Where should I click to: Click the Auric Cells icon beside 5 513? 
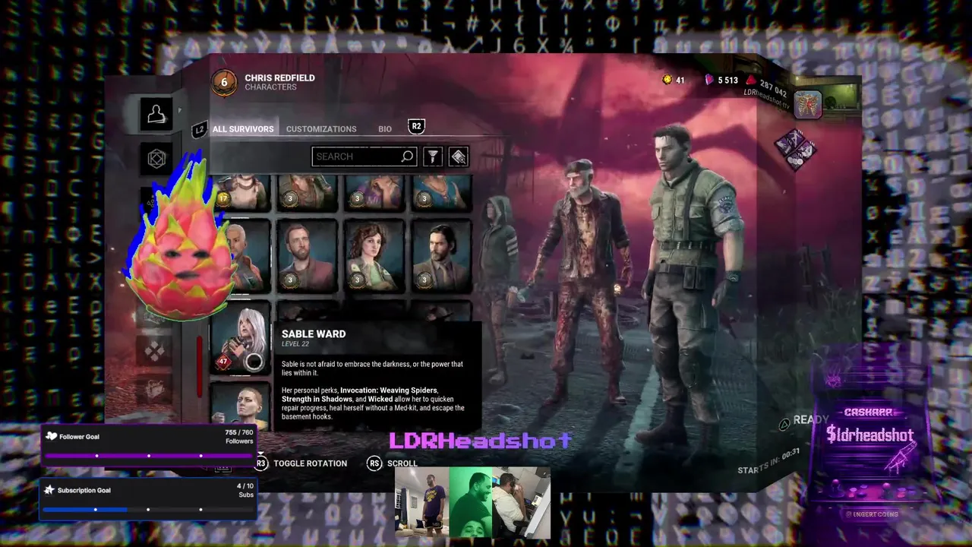click(x=709, y=80)
